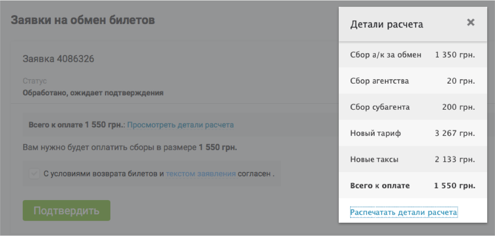Close the Детали расчета panel

(x=470, y=23)
